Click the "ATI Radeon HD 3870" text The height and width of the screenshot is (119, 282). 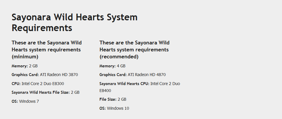(59, 75)
